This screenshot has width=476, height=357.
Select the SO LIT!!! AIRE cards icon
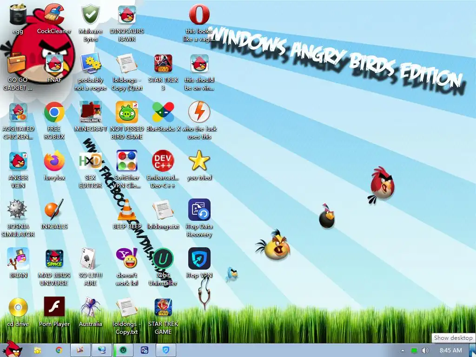pyautogui.click(x=89, y=258)
